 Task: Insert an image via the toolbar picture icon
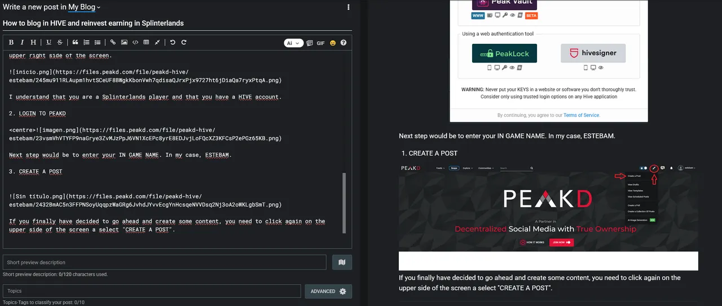[x=124, y=43]
